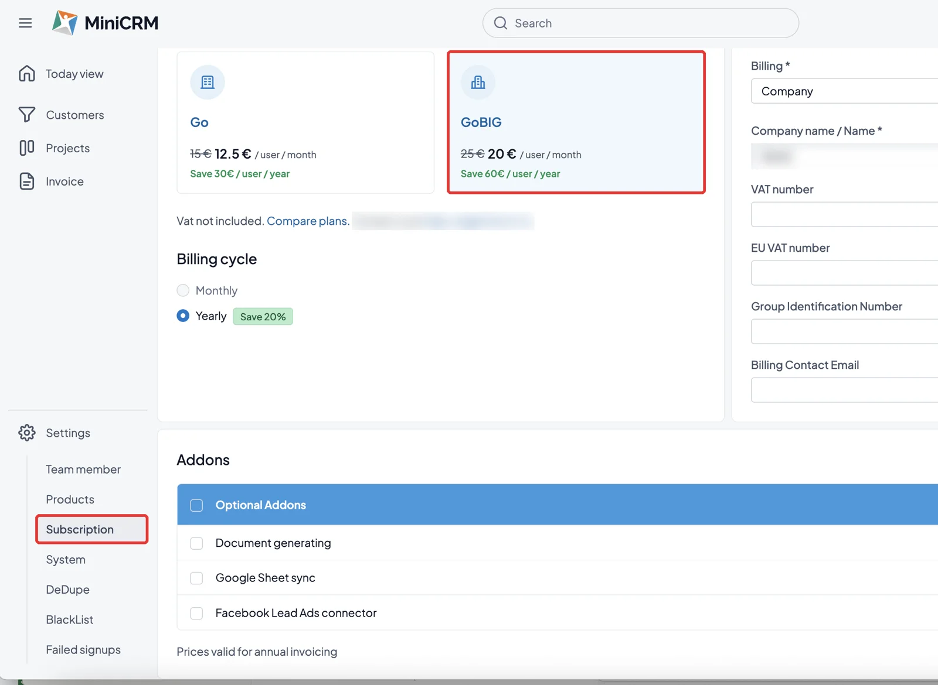Screen dimensions: 938x685
Task: Click the Go plan building icon
Action: pos(208,82)
